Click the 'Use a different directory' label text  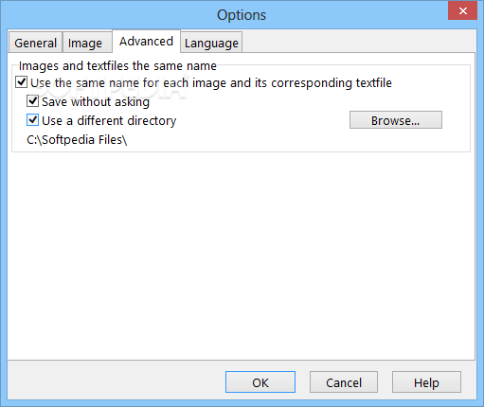(x=109, y=121)
